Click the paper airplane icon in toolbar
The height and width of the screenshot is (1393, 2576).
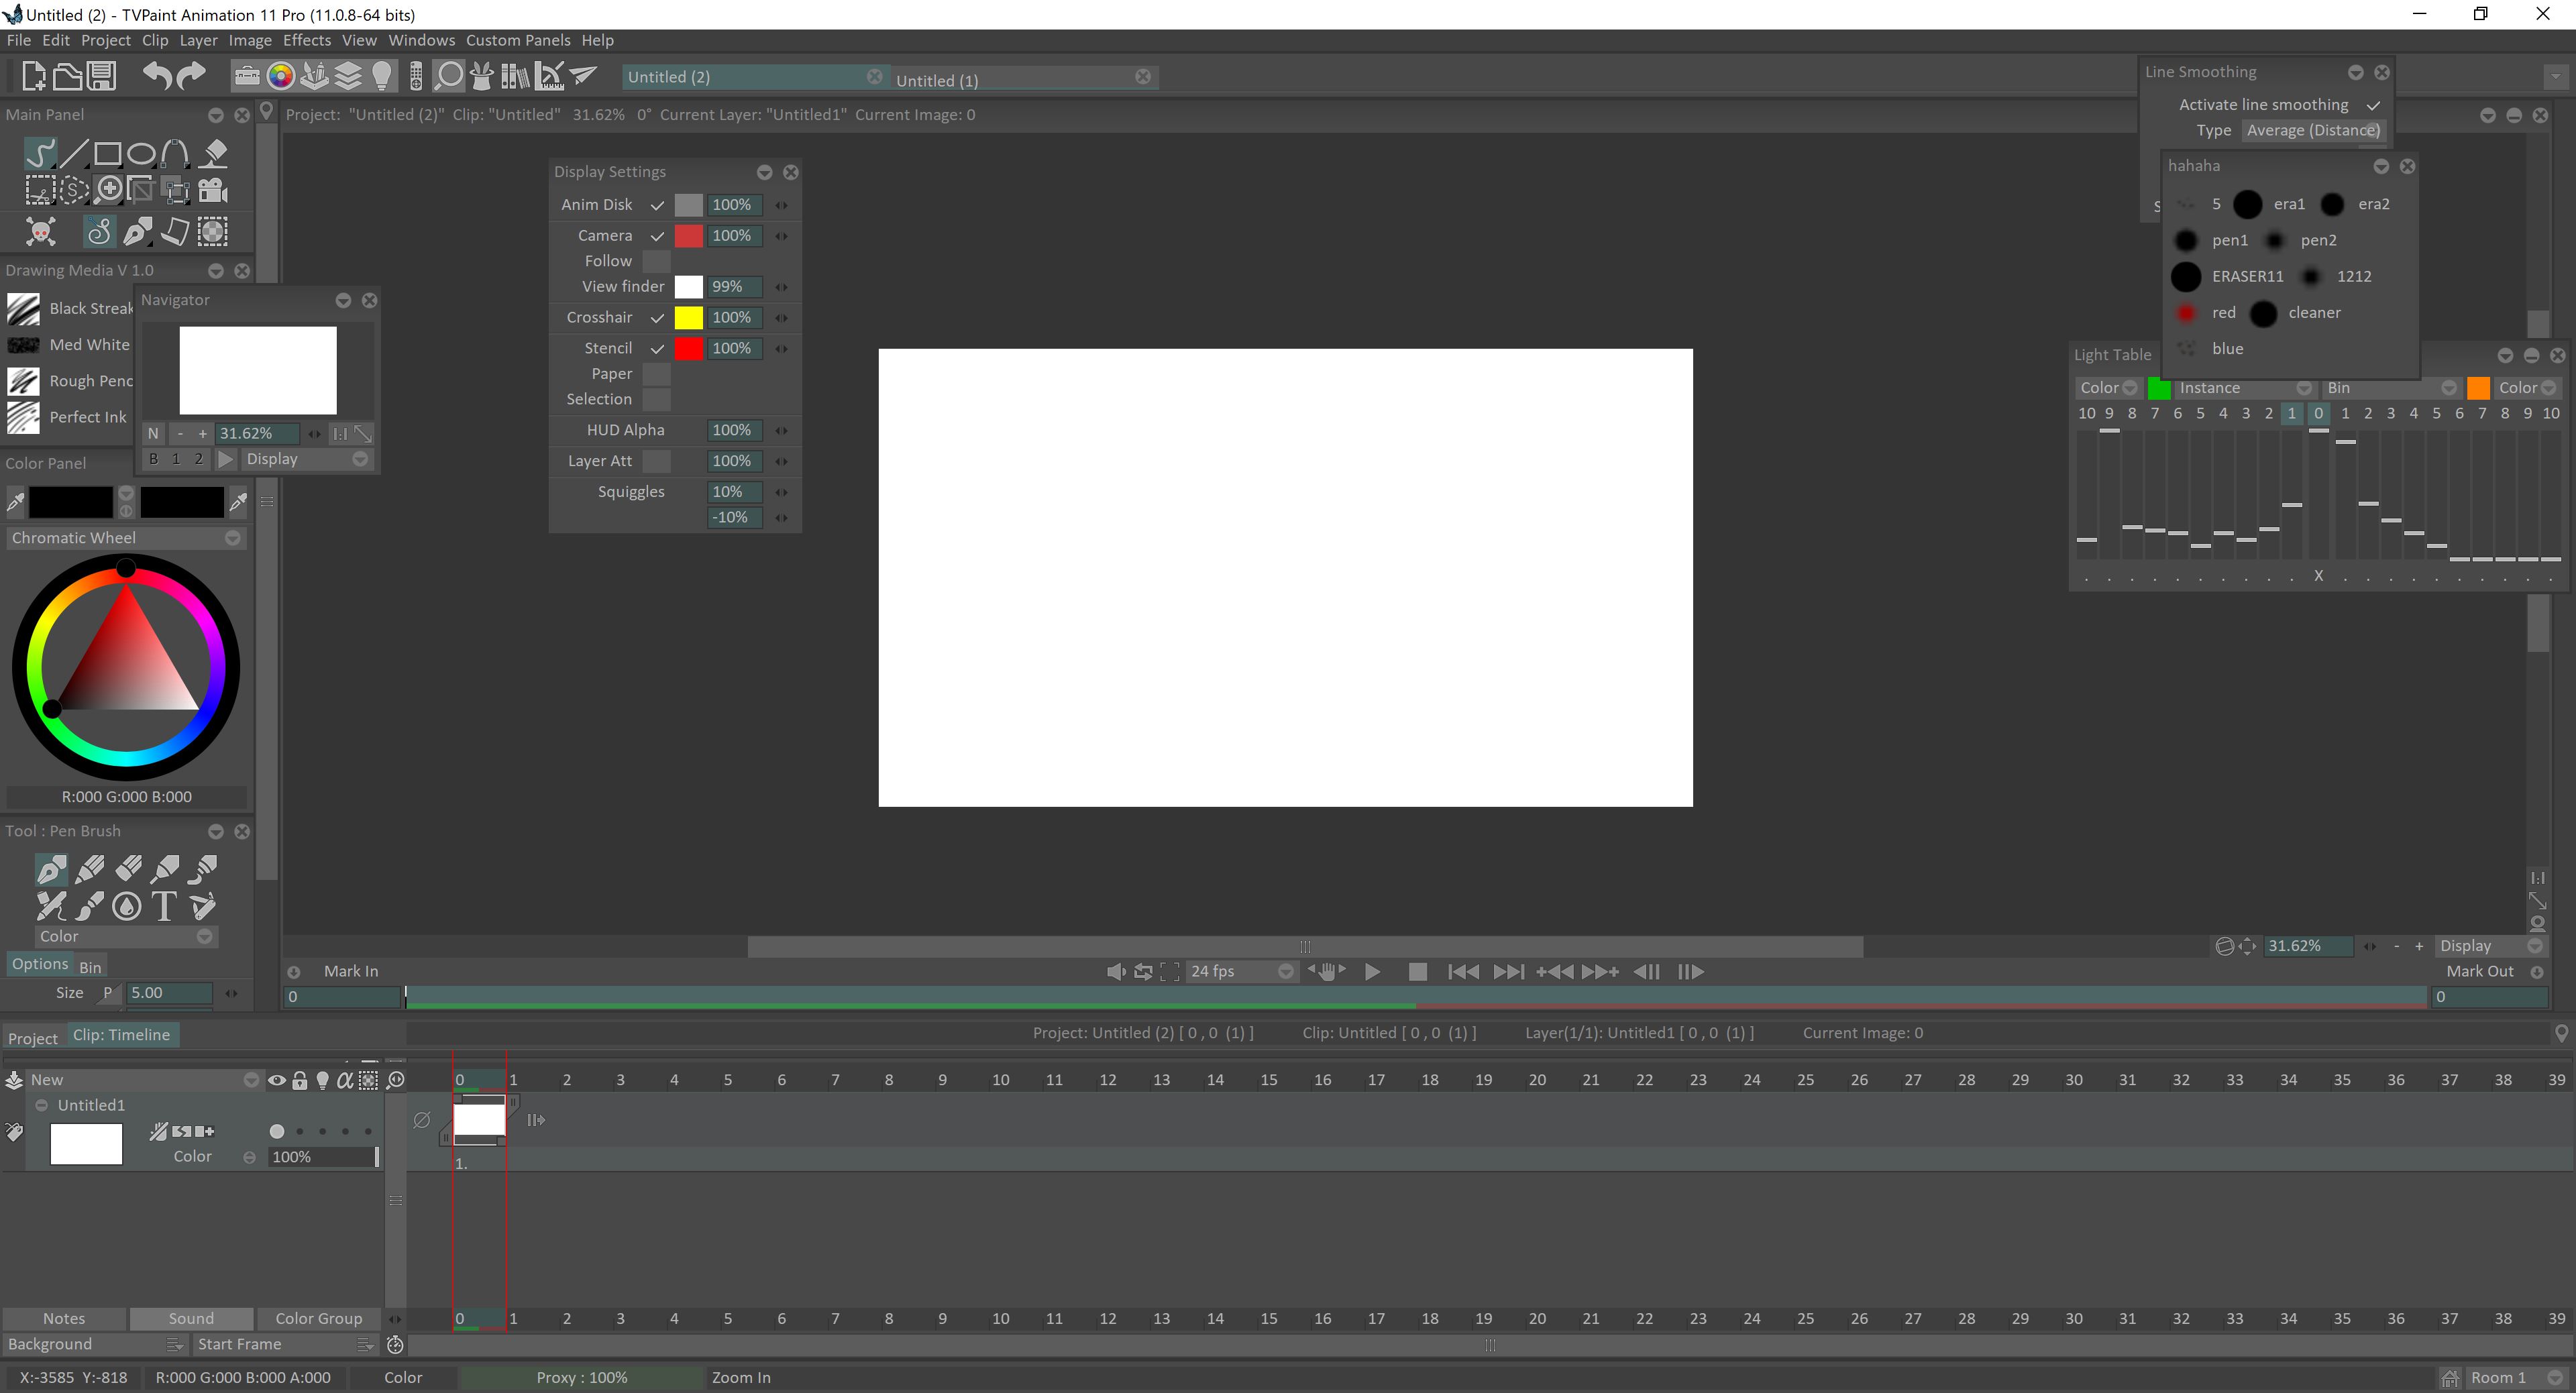[x=584, y=76]
